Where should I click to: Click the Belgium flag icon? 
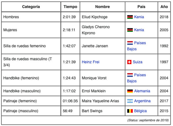pyautogui.click(x=130, y=111)
